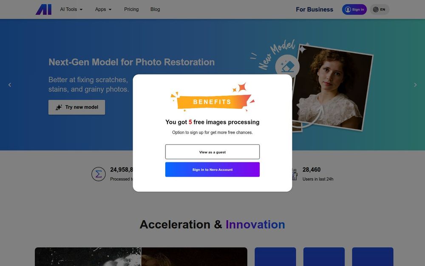Go to previous carousel slide arrow
Screen dimensions: 425x266
coord(10,85)
